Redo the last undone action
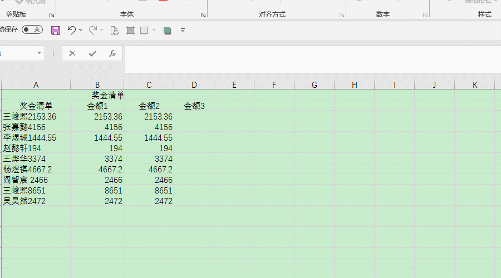This screenshot has width=501, height=278. click(93, 31)
